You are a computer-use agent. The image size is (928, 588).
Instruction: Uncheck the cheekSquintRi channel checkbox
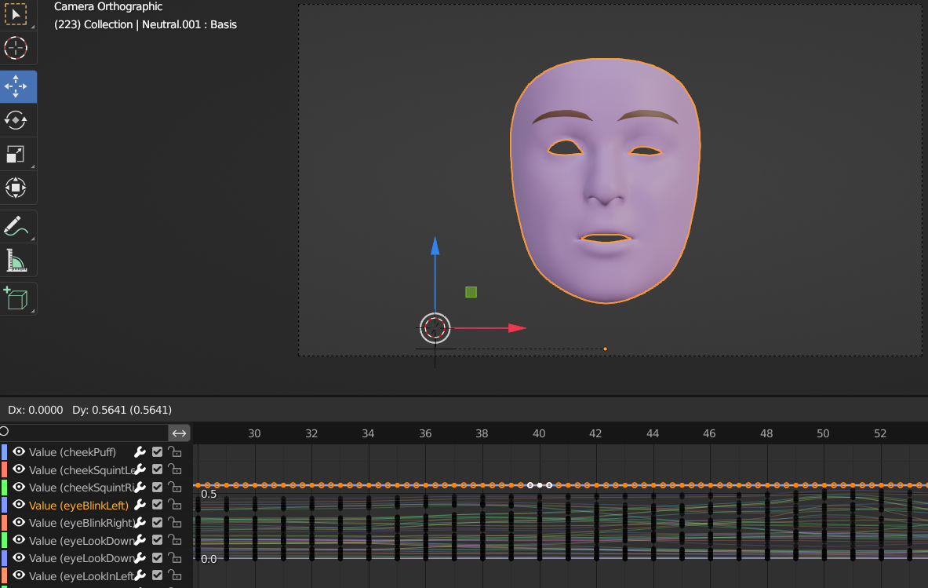[x=157, y=488]
